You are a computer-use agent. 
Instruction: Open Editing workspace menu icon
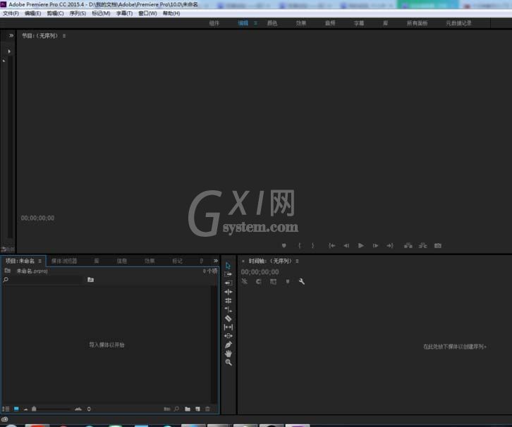coord(255,23)
